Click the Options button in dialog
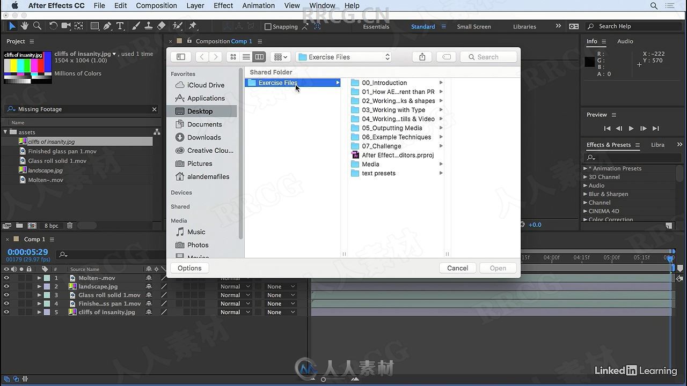Viewport: 687px width, 386px height. coord(189,268)
